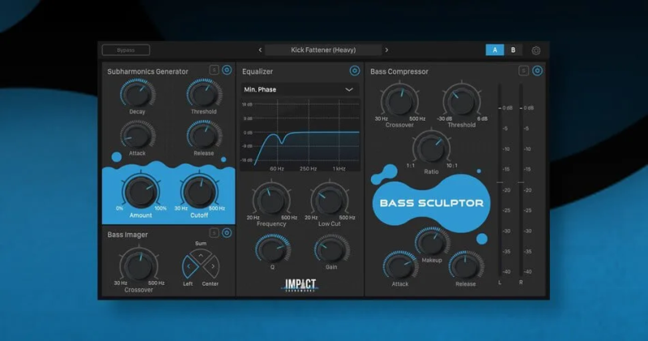Click the "Bass Compressor" title text
This screenshot has width=648, height=341.
point(399,71)
